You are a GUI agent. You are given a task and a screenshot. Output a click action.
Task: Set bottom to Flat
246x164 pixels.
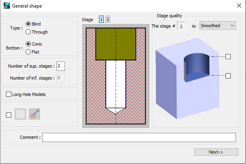point(28,52)
